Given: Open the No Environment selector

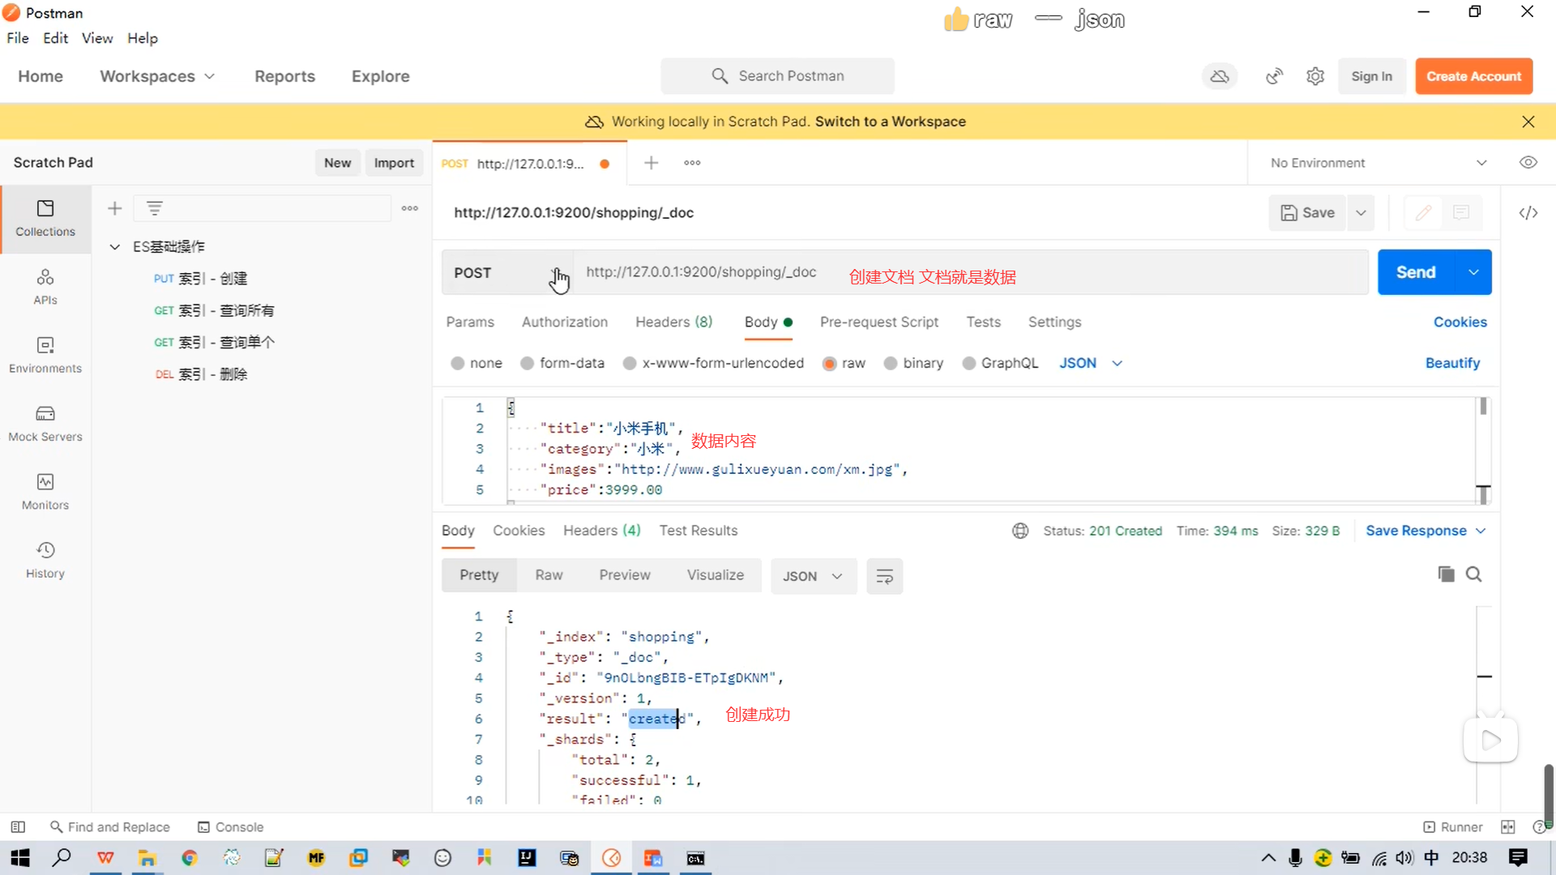Looking at the screenshot, I should (x=1378, y=163).
